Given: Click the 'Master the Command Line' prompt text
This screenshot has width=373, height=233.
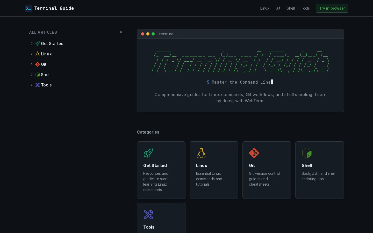Looking at the screenshot, I should tap(241, 82).
